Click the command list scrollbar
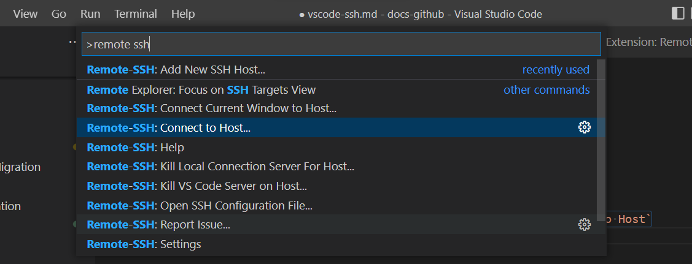Viewport: 692px width, 264px height. pyautogui.click(x=601, y=140)
